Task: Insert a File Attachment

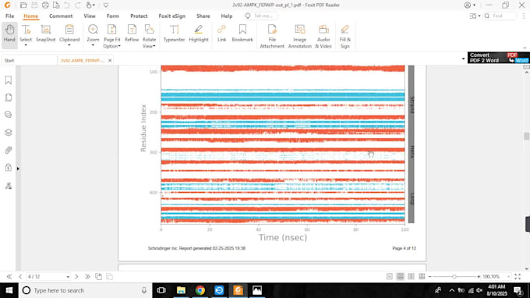Action: click(272, 37)
